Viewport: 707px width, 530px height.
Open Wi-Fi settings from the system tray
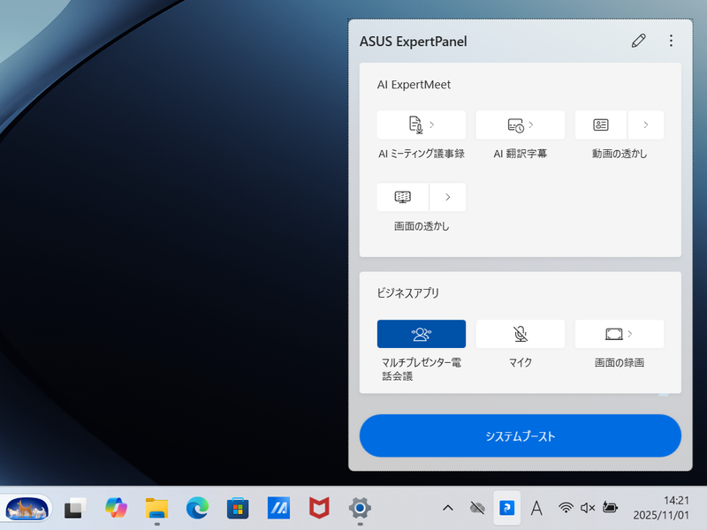coord(566,509)
